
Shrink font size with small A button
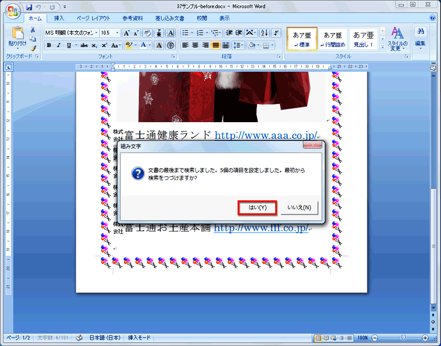[x=136, y=33]
